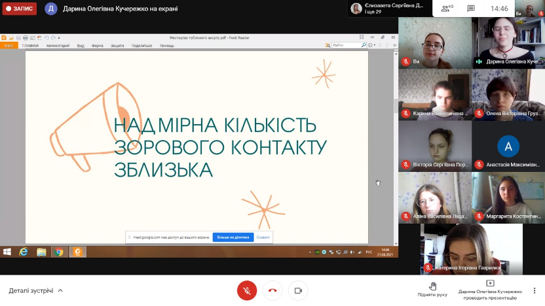The width and height of the screenshot is (545, 306).
Task: Click the red hang up call icon
Action: tap(272, 290)
